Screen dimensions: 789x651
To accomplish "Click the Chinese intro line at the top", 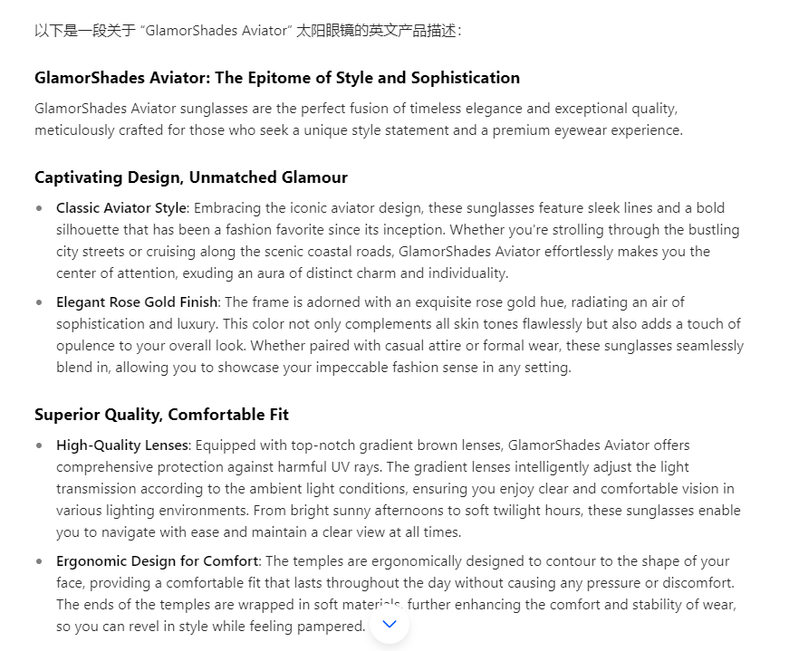I will pos(247,31).
